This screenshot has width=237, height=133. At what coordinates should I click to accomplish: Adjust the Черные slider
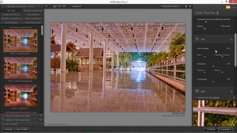tap(205, 72)
